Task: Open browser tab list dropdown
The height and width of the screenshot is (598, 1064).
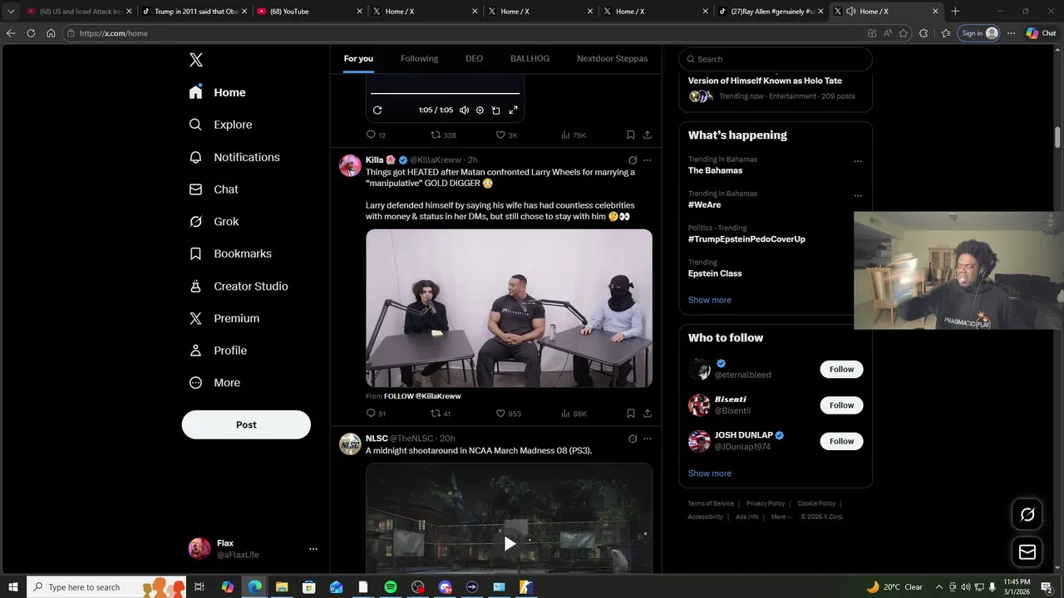Action: click(11, 12)
